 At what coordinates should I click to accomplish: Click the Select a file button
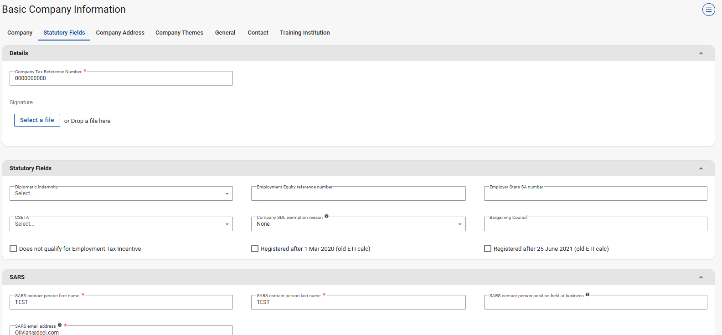pos(37,120)
